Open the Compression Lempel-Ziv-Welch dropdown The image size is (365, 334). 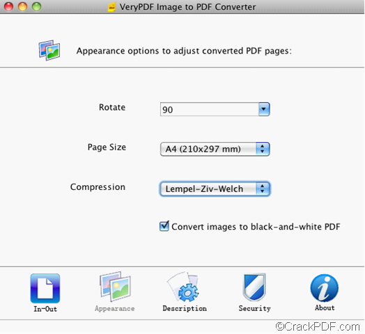215,189
